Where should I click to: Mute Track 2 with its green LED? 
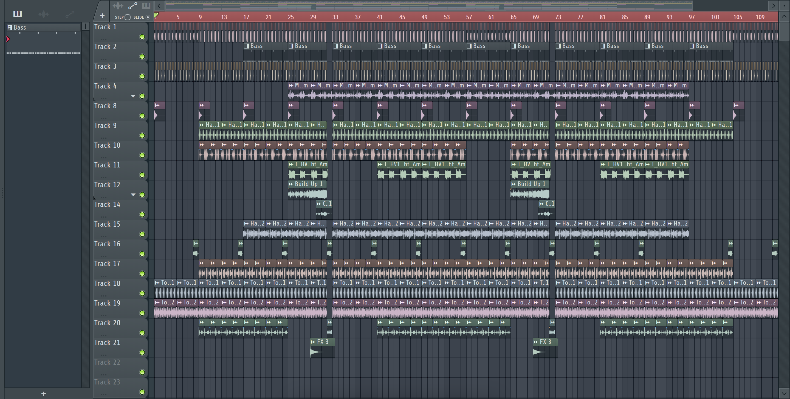[x=142, y=57]
